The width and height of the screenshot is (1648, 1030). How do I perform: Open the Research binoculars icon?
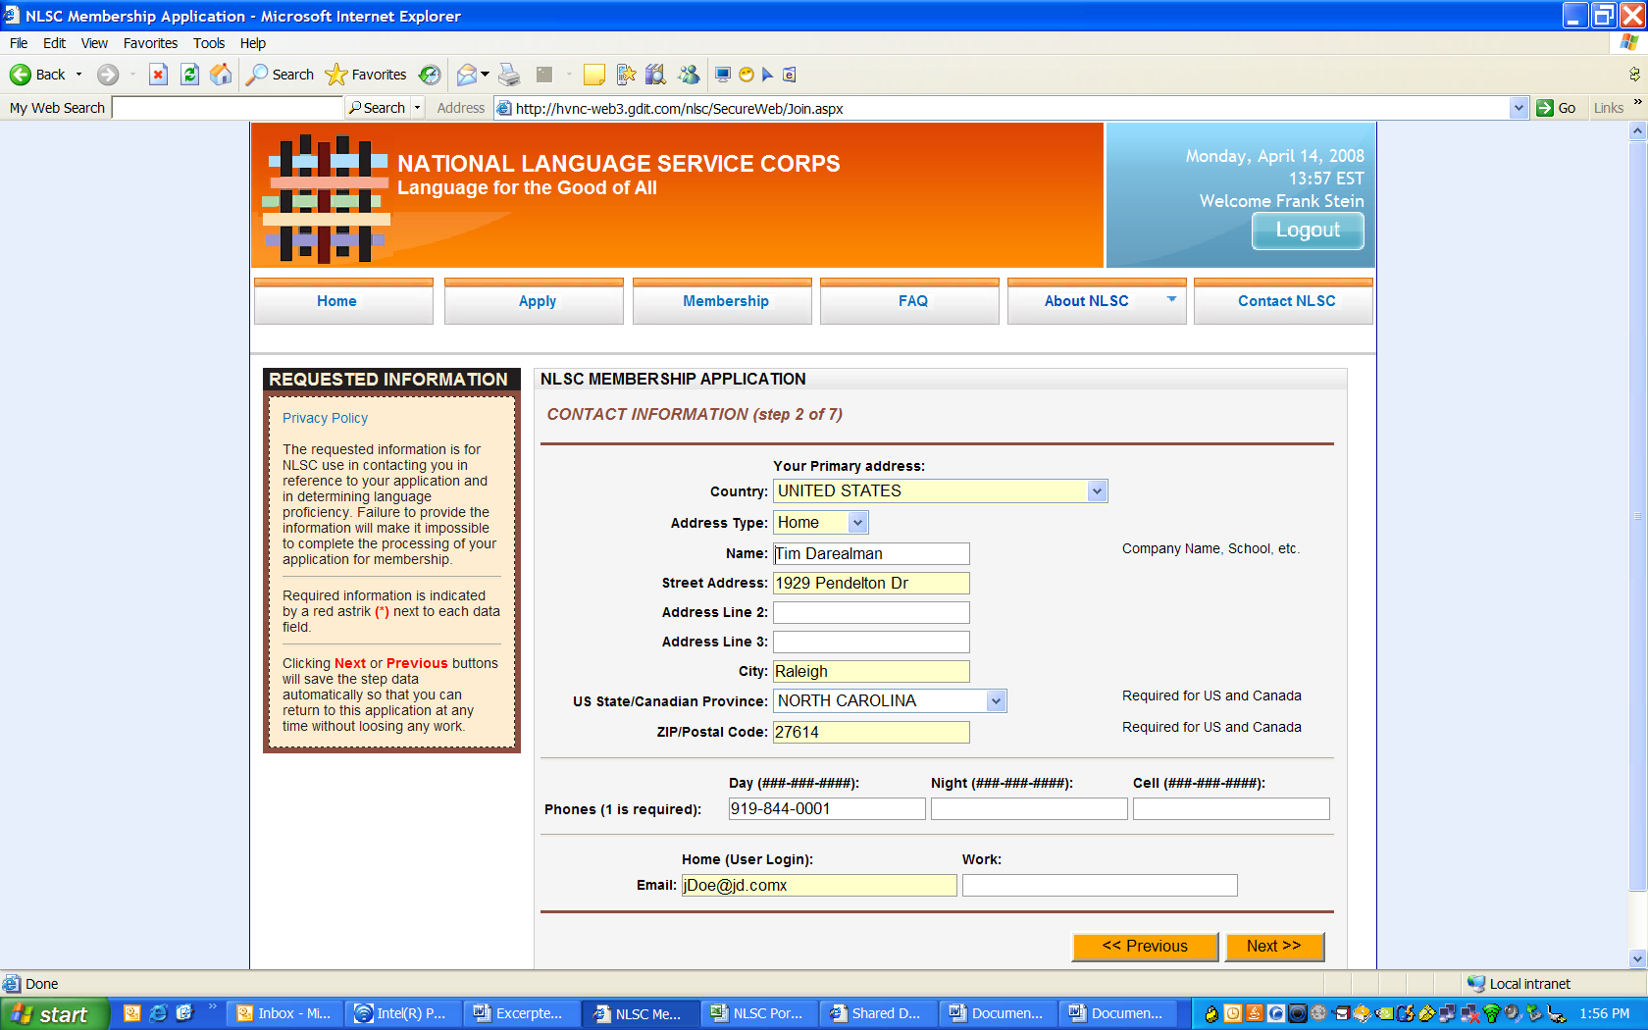click(x=656, y=75)
